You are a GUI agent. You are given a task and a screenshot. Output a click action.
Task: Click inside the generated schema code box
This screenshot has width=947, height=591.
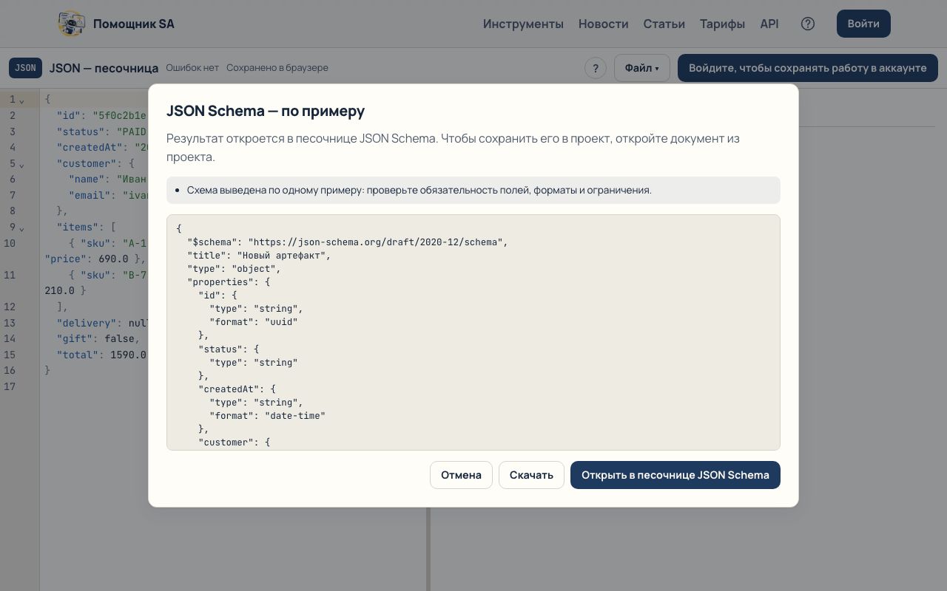[x=473, y=332]
